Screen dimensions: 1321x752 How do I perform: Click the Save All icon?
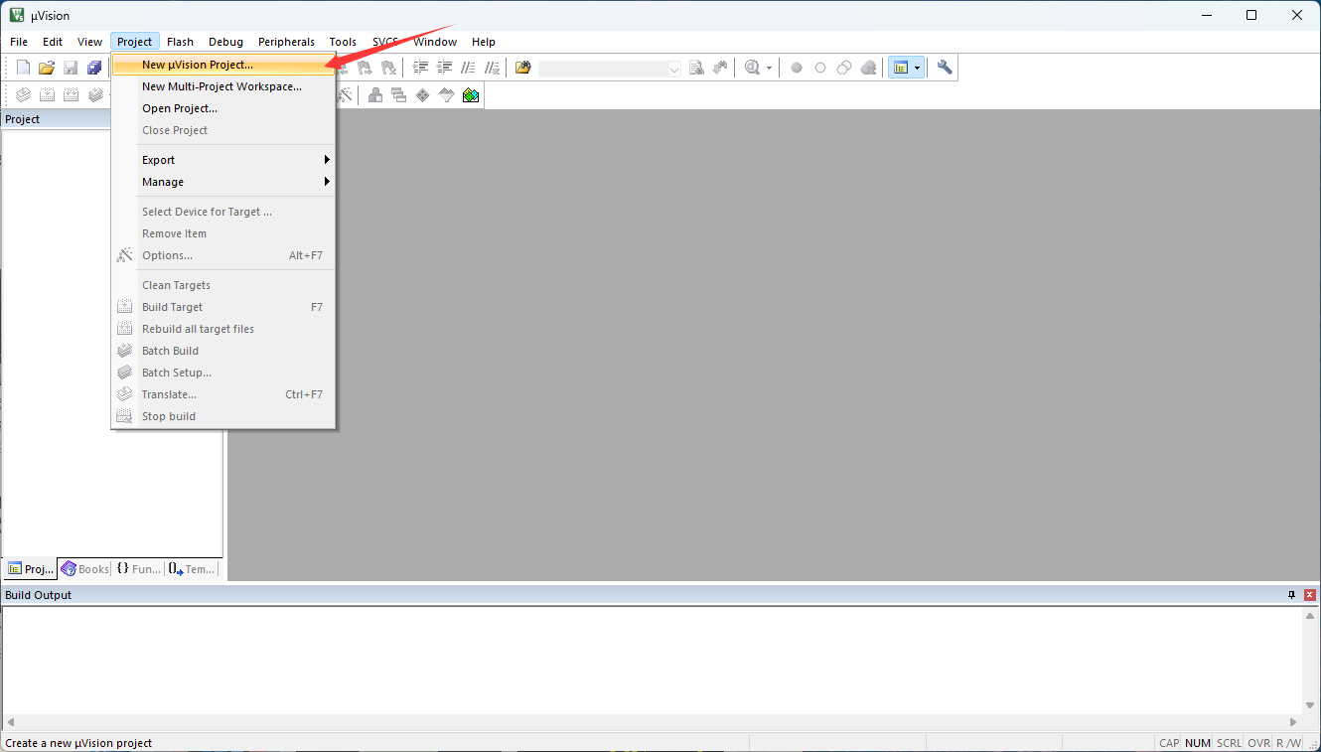click(94, 68)
